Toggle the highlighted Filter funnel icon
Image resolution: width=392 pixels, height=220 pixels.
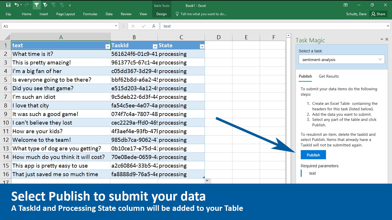tap(36, 5)
